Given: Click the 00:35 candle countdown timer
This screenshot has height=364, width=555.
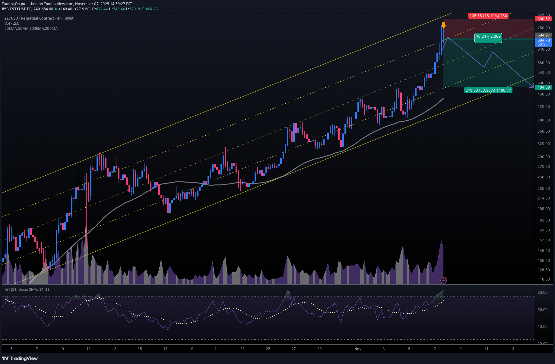Looking at the screenshot, I should click(543, 44).
